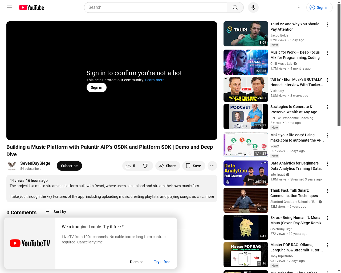The height and width of the screenshot is (273, 341).
Task: Open DeLuke Orthodontic Coaching channel text
Action: 292,118
